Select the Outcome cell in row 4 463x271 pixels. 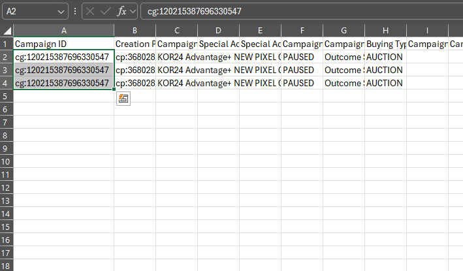[x=343, y=83]
